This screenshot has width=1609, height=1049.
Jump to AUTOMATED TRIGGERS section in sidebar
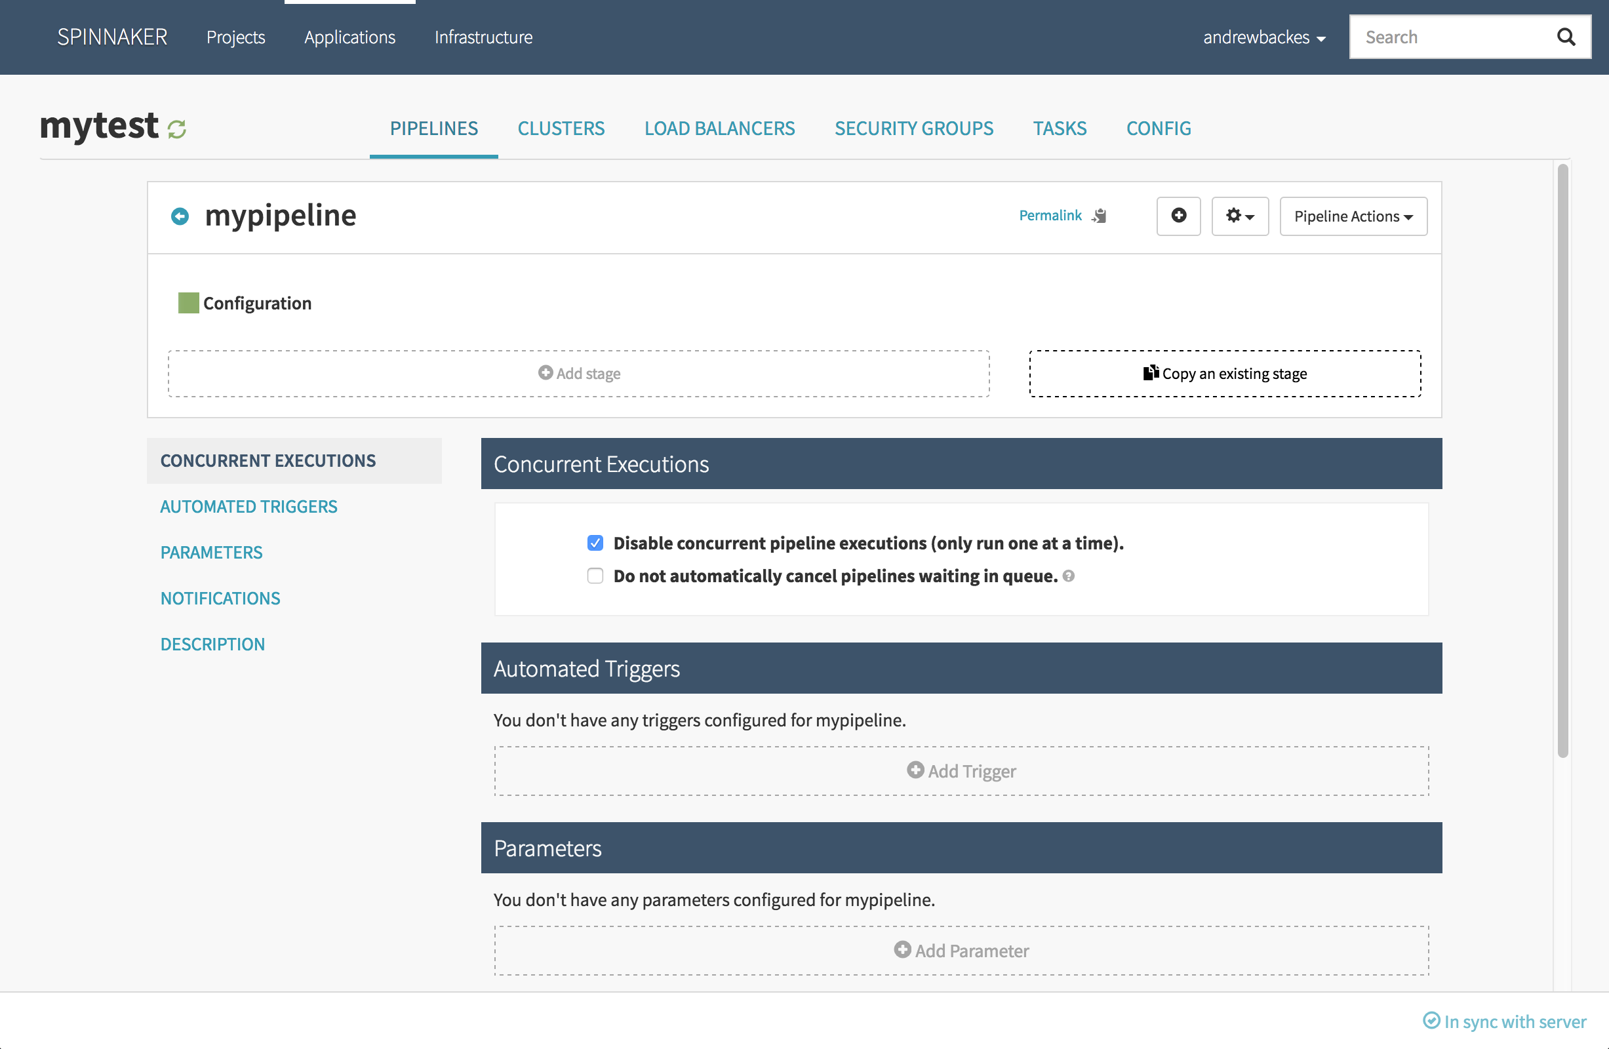tap(248, 506)
